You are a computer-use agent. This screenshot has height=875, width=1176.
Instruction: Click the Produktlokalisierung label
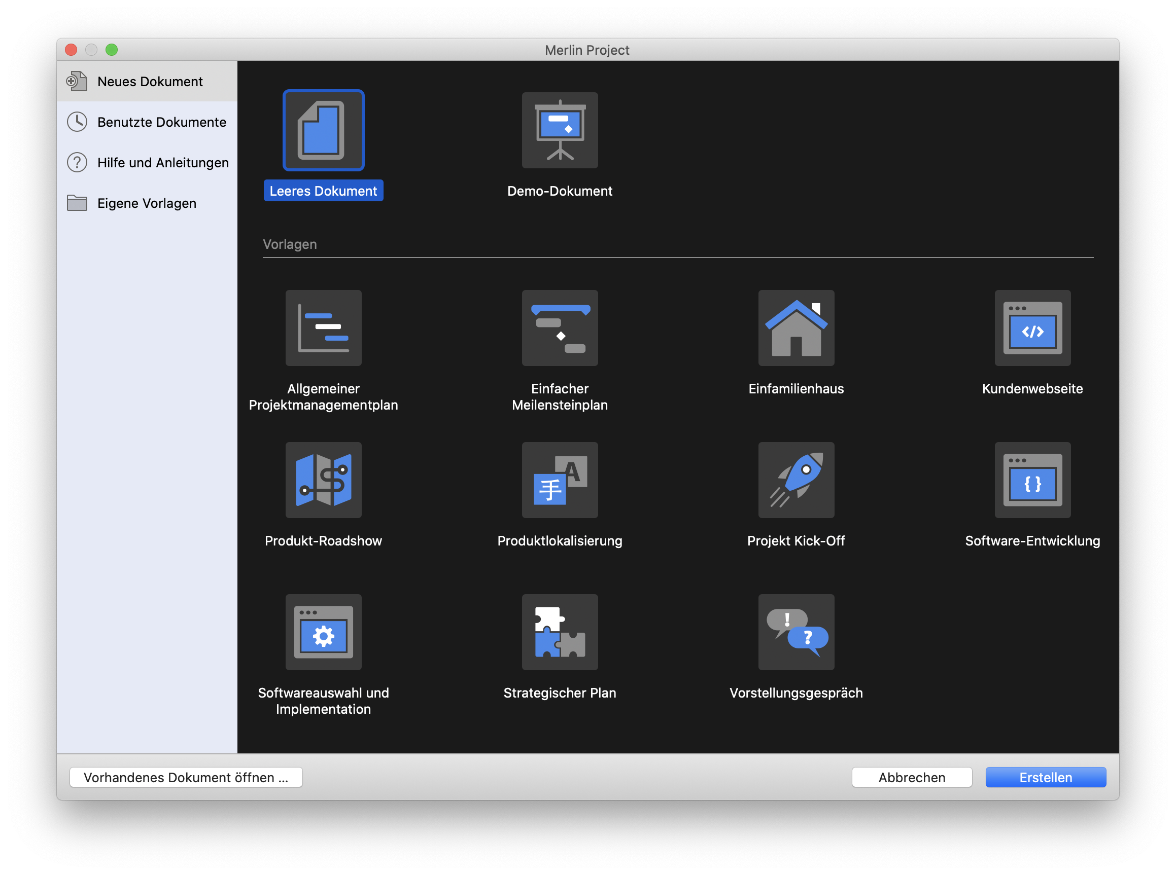[x=560, y=541]
